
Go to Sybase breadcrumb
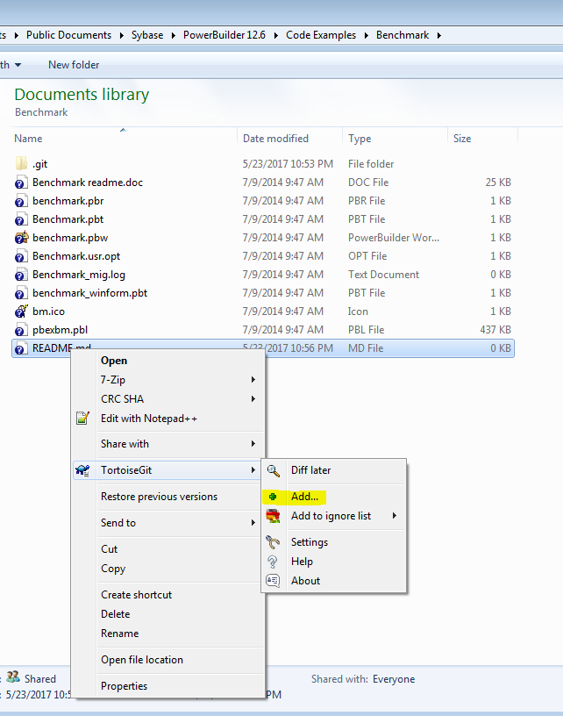pos(147,35)
